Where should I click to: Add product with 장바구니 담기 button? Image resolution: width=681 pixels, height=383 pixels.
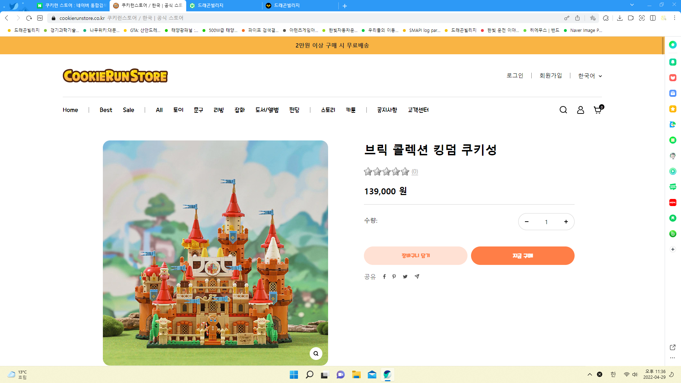[415, 256]
